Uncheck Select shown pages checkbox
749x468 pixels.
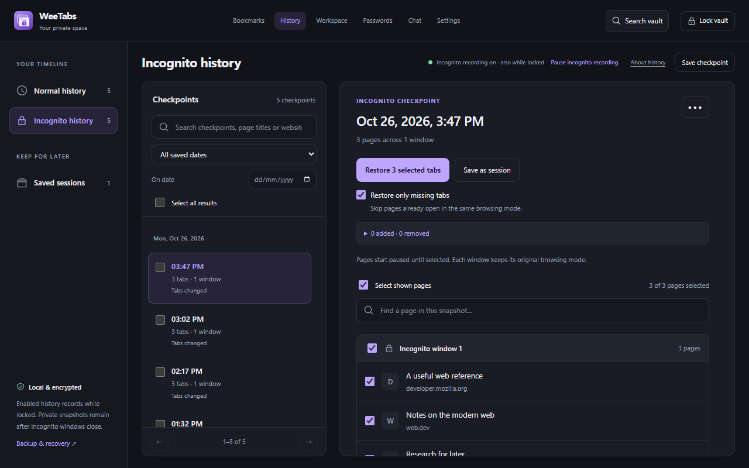point(363,285)
